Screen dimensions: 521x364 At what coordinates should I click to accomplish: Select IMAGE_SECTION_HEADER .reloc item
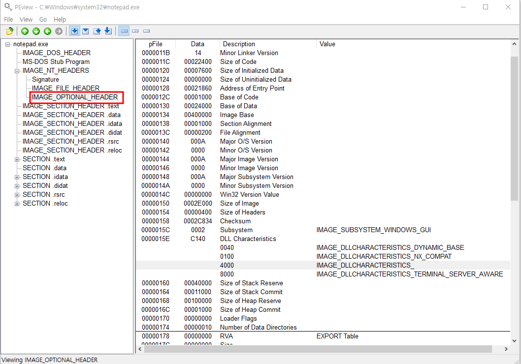(x=72, y=150)
